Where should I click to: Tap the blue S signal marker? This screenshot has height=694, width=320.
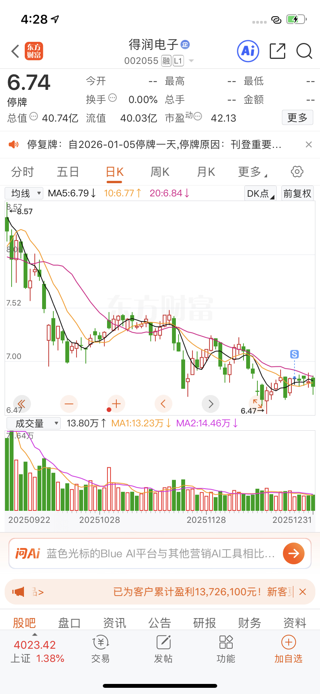(294, 354)
